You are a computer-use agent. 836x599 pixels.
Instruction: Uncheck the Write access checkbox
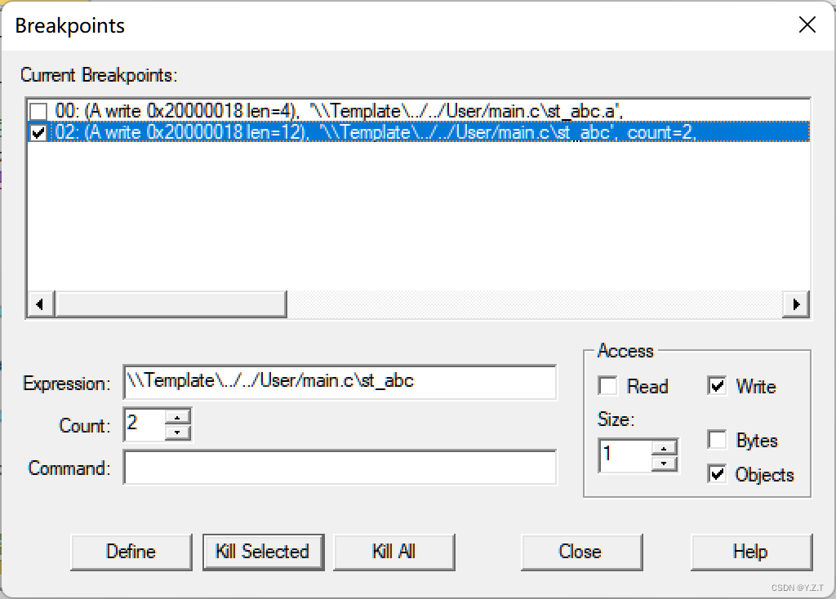point(717,385)
